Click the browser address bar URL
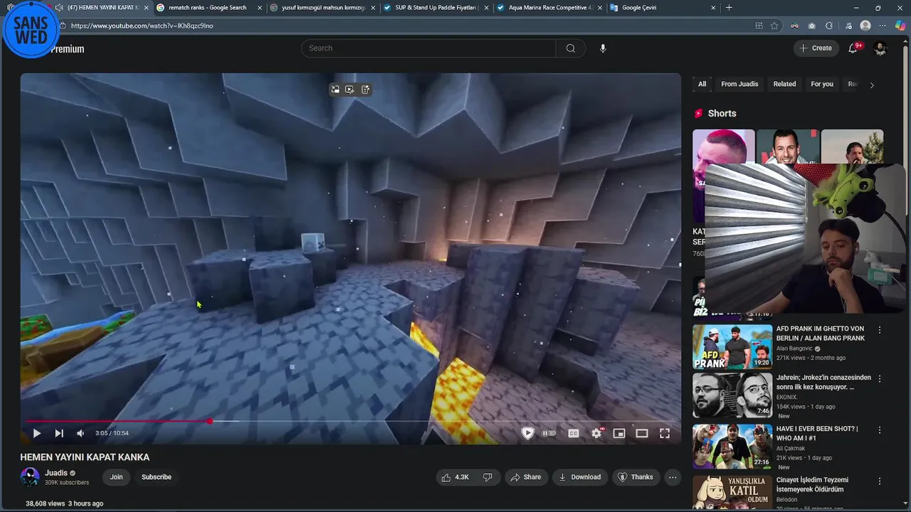911x512 pixels. coord(142,26)
